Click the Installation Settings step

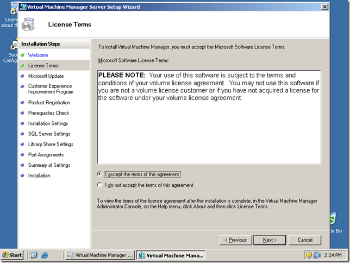(x=48, y=123)
